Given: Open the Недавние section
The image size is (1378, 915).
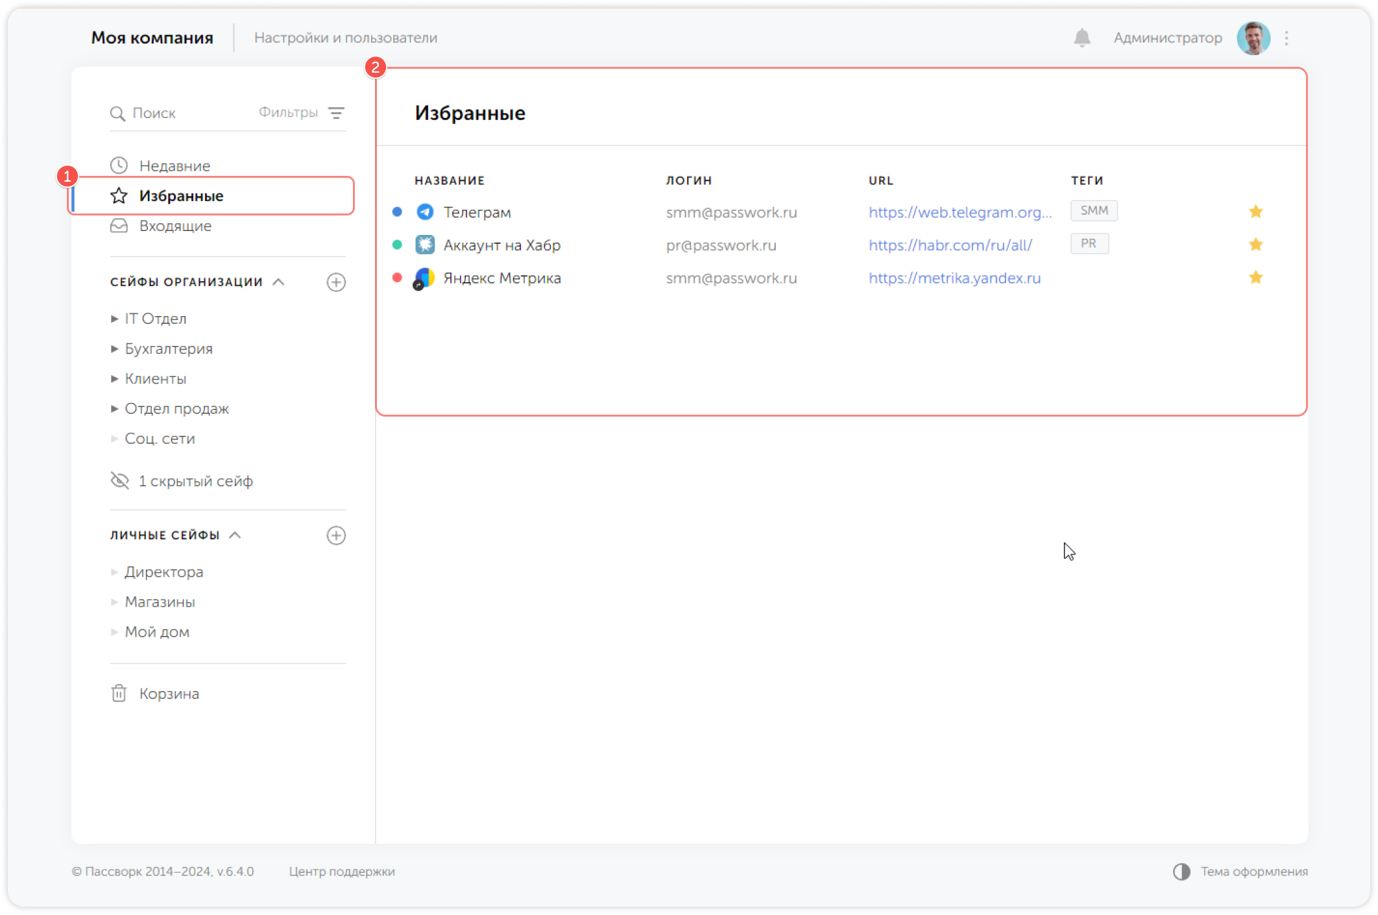Looking at the screenshot, I should 174,165.
